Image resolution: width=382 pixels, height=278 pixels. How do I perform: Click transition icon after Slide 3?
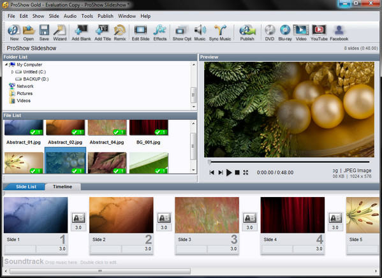coord(250,217)
